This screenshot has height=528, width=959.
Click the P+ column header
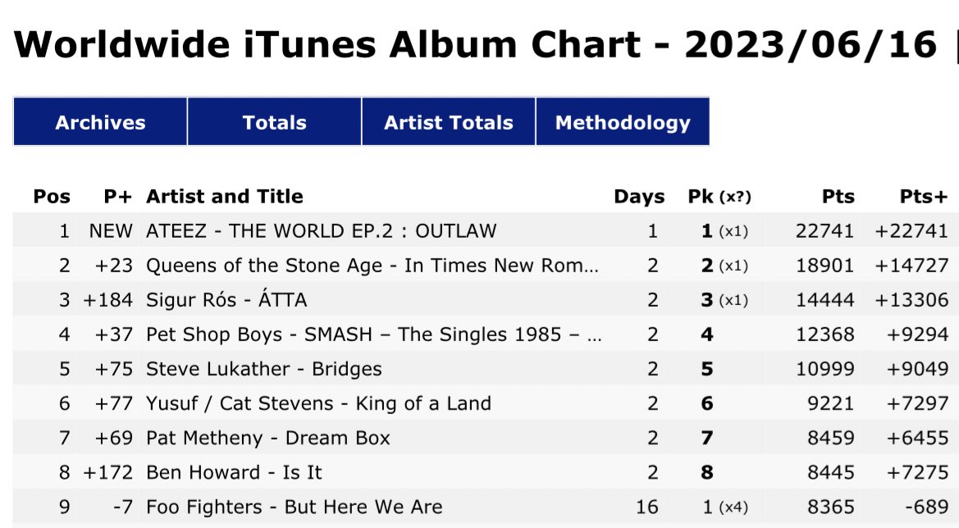point(117,196)
